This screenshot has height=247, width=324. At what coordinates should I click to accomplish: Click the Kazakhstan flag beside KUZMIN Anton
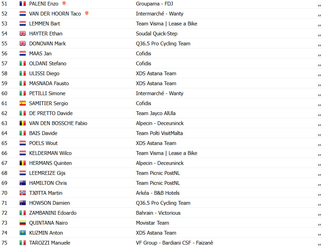coord(23,233)
